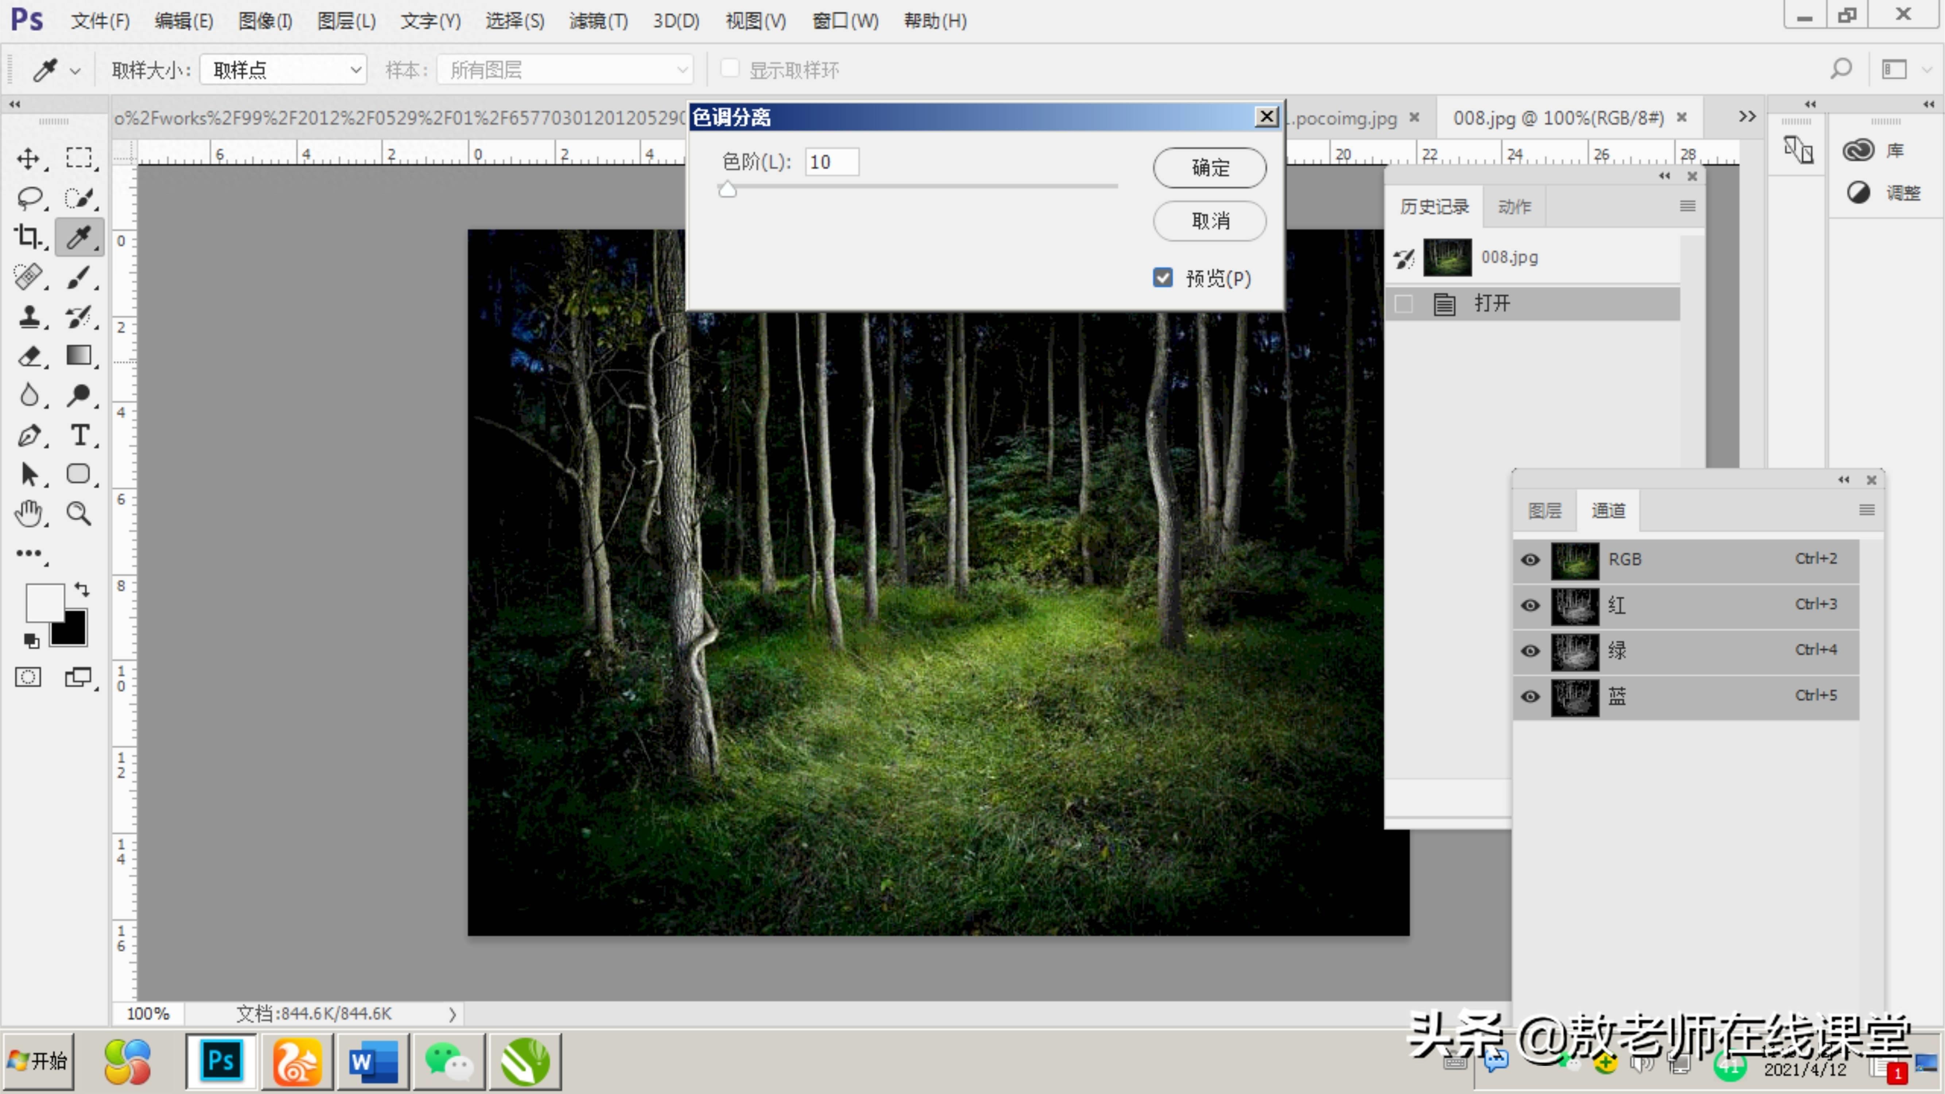
Task: Open the Channels panel menu
Action: tap(1867, 511)
